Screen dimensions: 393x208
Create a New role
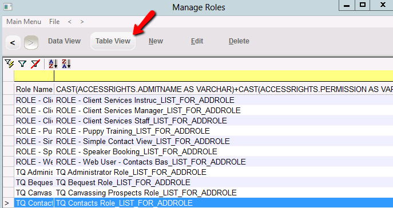coord(156,41)
